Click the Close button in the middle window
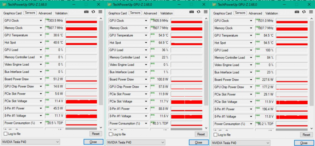Image resolution: width=315 pixels, height=146 pixels. [x=198, y=142]
